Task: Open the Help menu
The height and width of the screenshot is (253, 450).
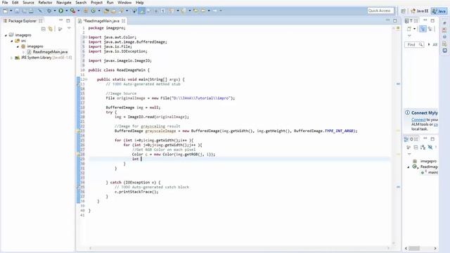Action: click(x=140, y=3)
